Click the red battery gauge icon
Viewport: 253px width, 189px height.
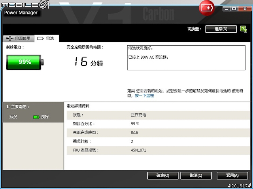[x=207, y=8]
